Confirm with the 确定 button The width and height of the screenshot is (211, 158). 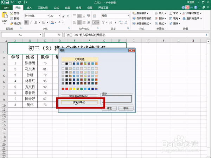[x=109, y=108]
